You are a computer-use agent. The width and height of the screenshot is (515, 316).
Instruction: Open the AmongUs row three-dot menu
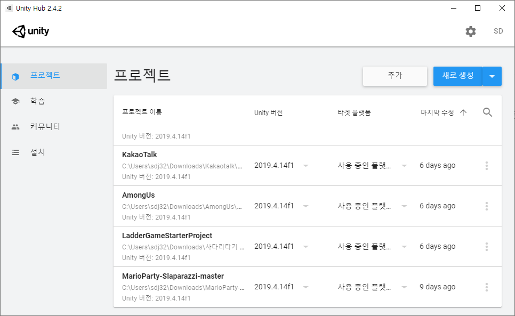[486, 206]
